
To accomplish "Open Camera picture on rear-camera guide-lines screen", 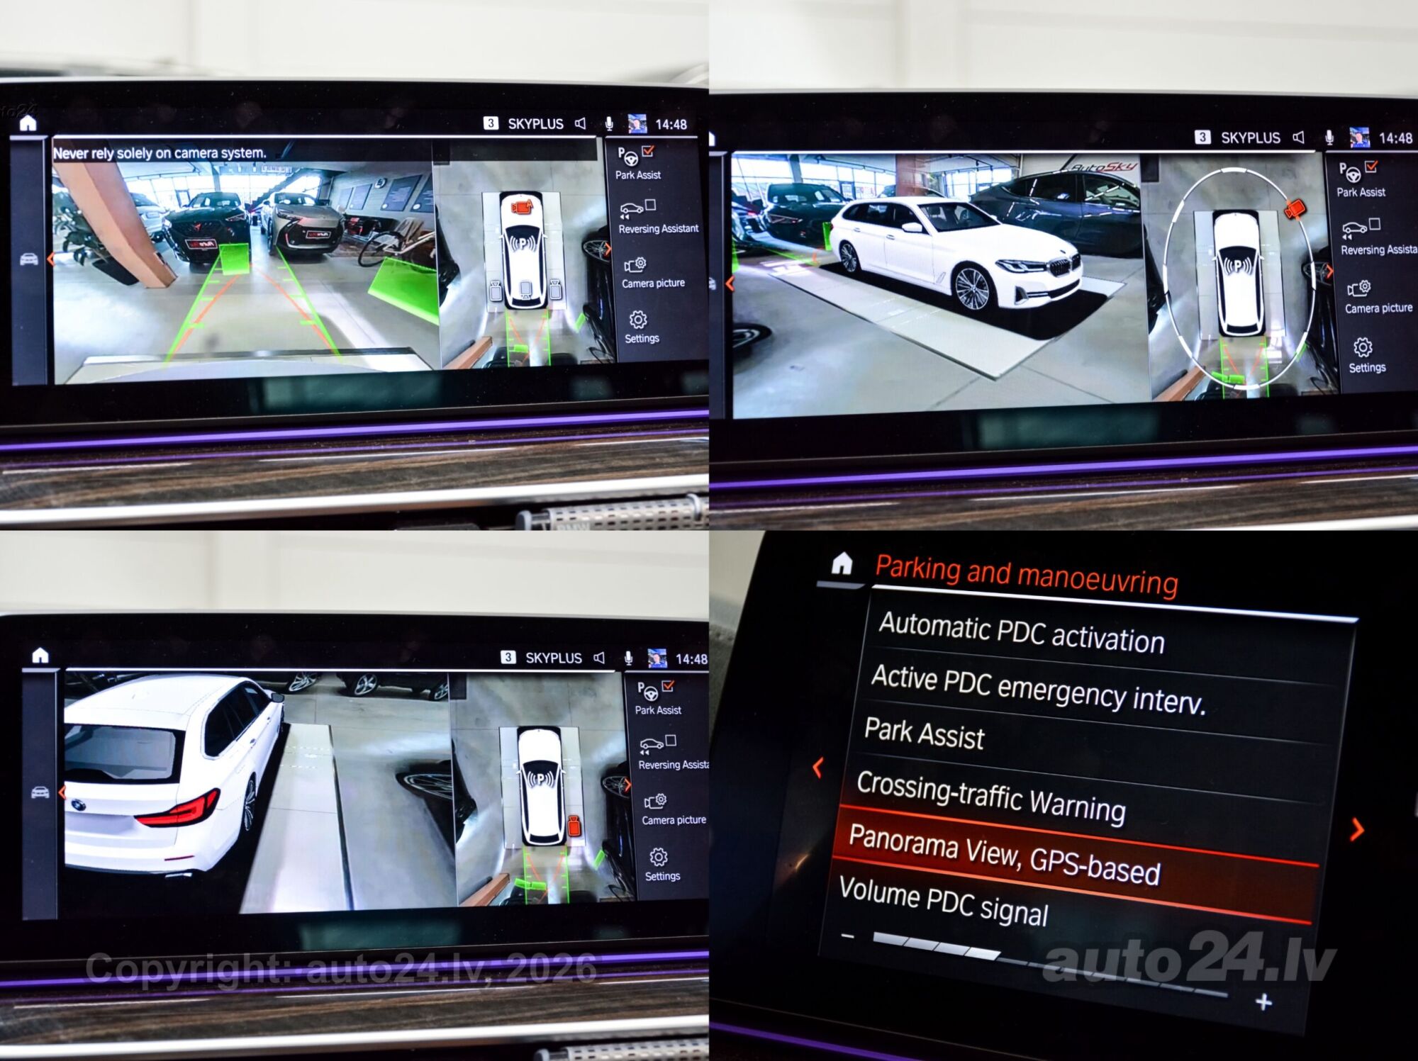I will (x=653, y=273).
